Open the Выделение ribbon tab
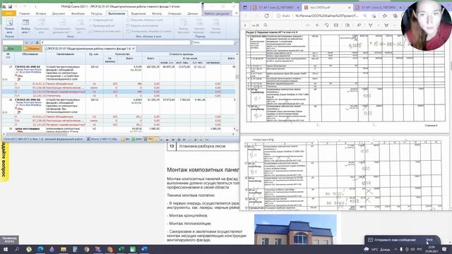This screenshot has height=254, width=452. coord(138,13)
